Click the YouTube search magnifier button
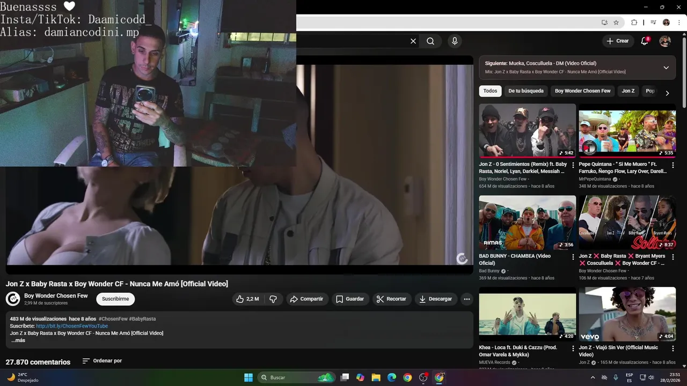The image size is (687, 386). 430,41
